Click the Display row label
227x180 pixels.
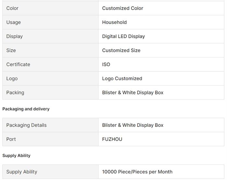(x=14, y=36)
